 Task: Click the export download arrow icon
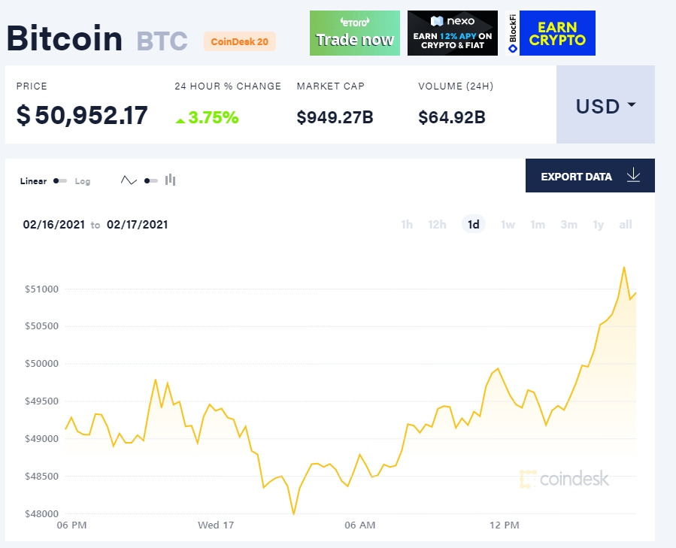633,175
